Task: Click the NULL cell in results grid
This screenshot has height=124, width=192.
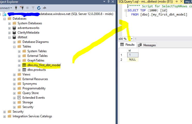Action: click(132, 59)
